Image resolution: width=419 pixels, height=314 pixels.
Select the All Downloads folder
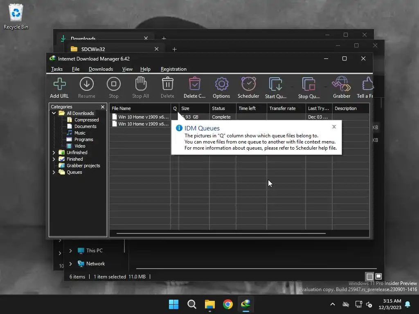(80, 113)
